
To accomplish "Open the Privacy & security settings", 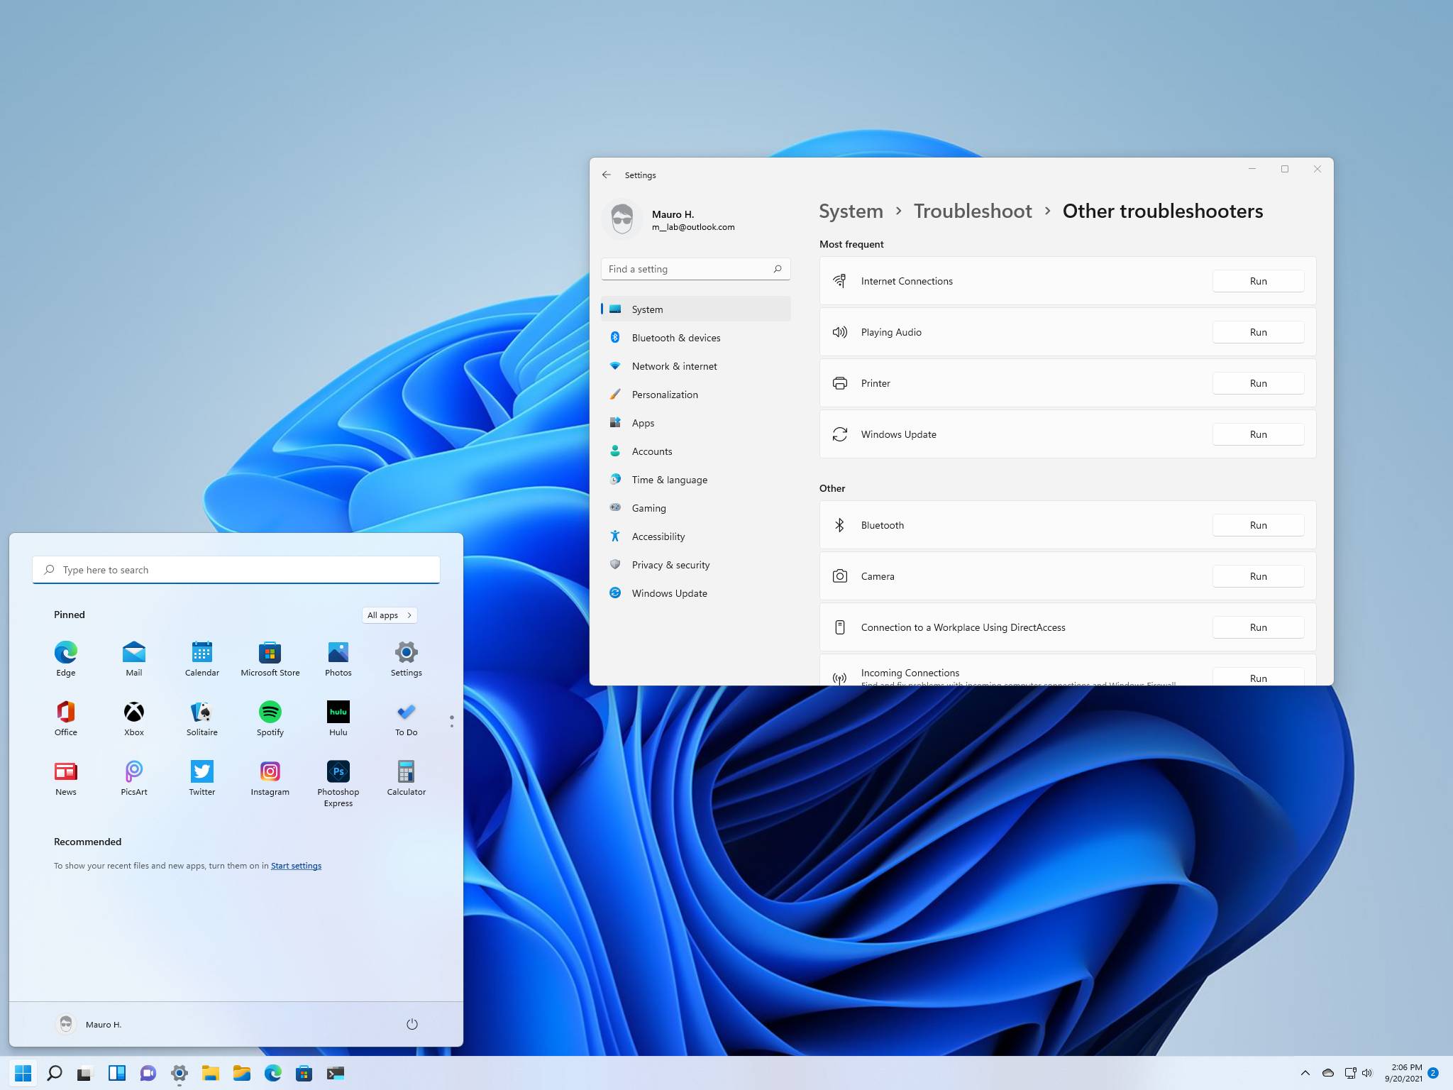I will click(x=670, y=563).
